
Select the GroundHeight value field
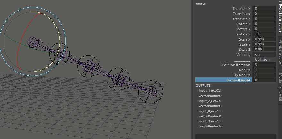[264, 80]
